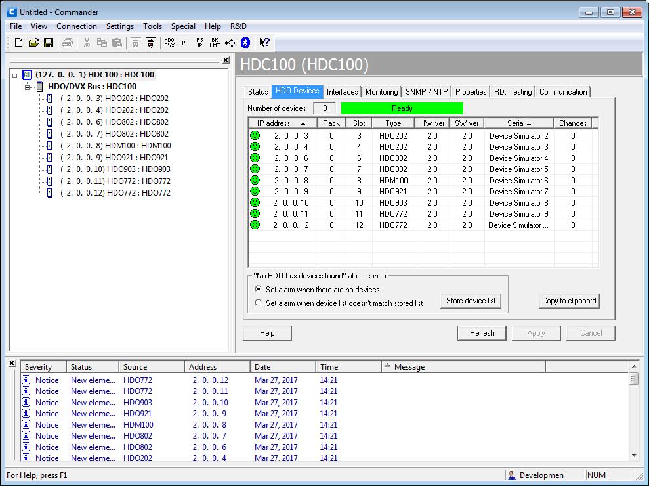
Task: Open the Tools menu
Action: coord(152,26)
